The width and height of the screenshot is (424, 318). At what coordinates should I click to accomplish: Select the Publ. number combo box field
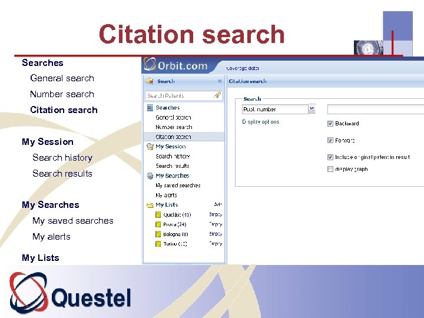click(x=275, y=110)
